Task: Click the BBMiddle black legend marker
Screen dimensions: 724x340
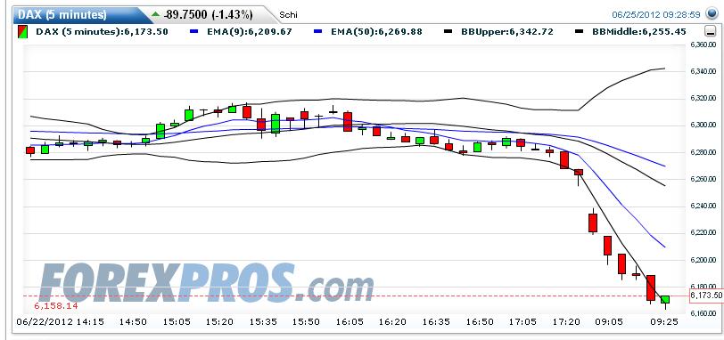Action: point(579,32)
